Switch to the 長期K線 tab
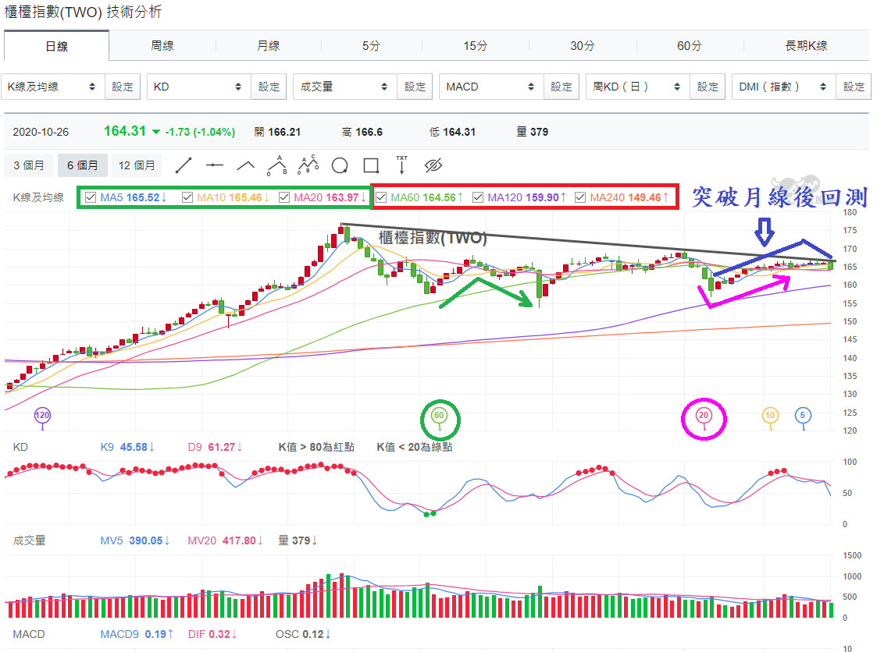The height and width of the screenshot is (652, 884). [806, 45]
